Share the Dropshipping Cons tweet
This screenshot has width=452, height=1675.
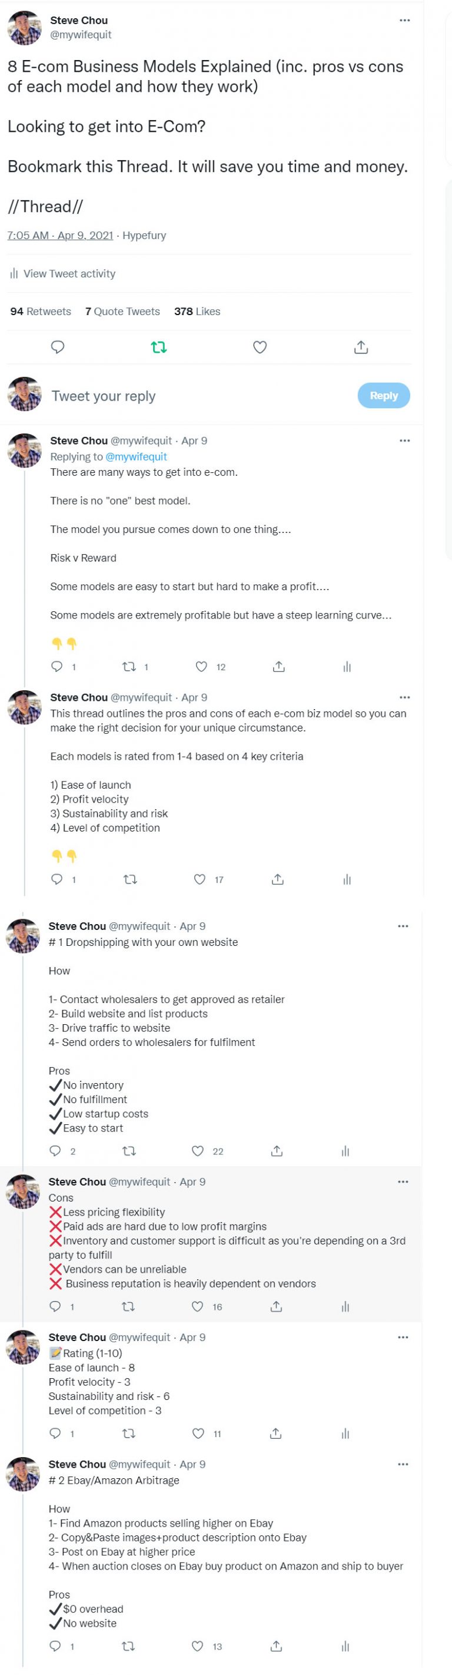(x=276, y=1306)
